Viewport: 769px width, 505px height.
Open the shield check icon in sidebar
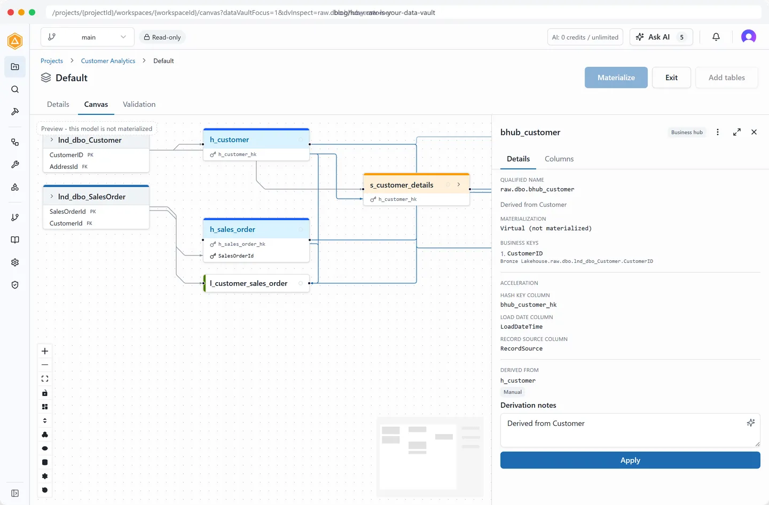pyautogui.click(x=15, y=285)
